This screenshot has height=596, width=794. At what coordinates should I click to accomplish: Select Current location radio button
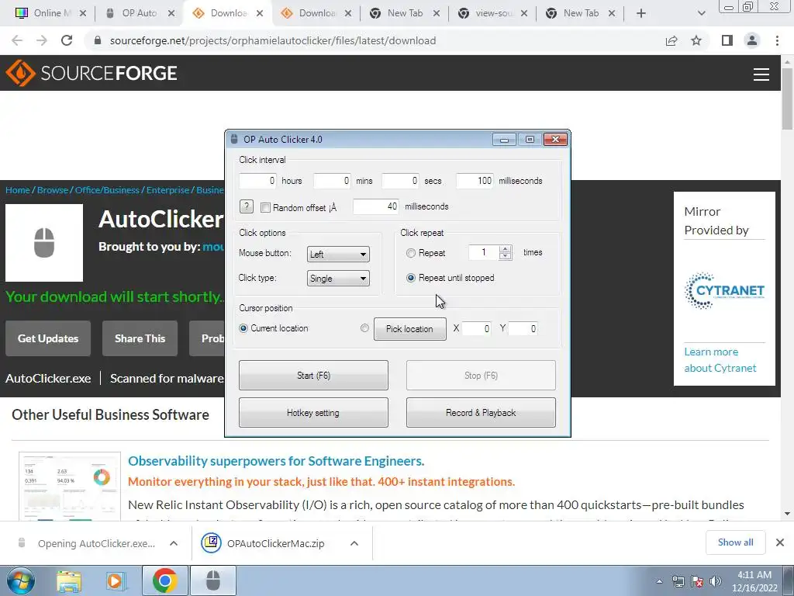243,328
